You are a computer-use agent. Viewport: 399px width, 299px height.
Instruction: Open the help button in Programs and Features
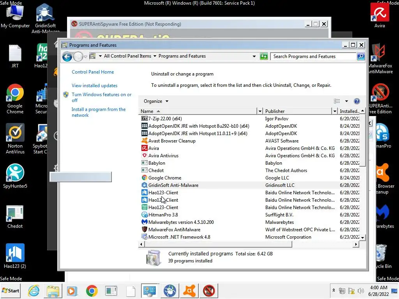[357, 101]
